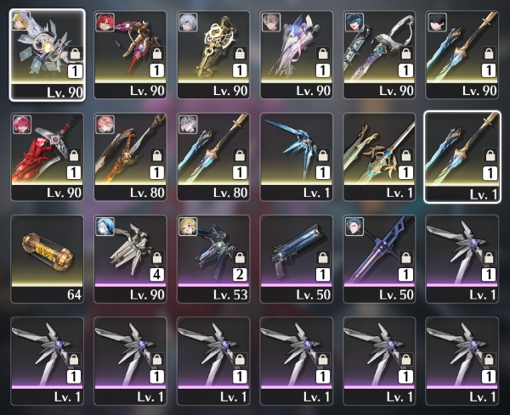Select the white gauntlets with rank 4
The width and height of the screenshot is (510, 415).
click(x=130, y=259)
